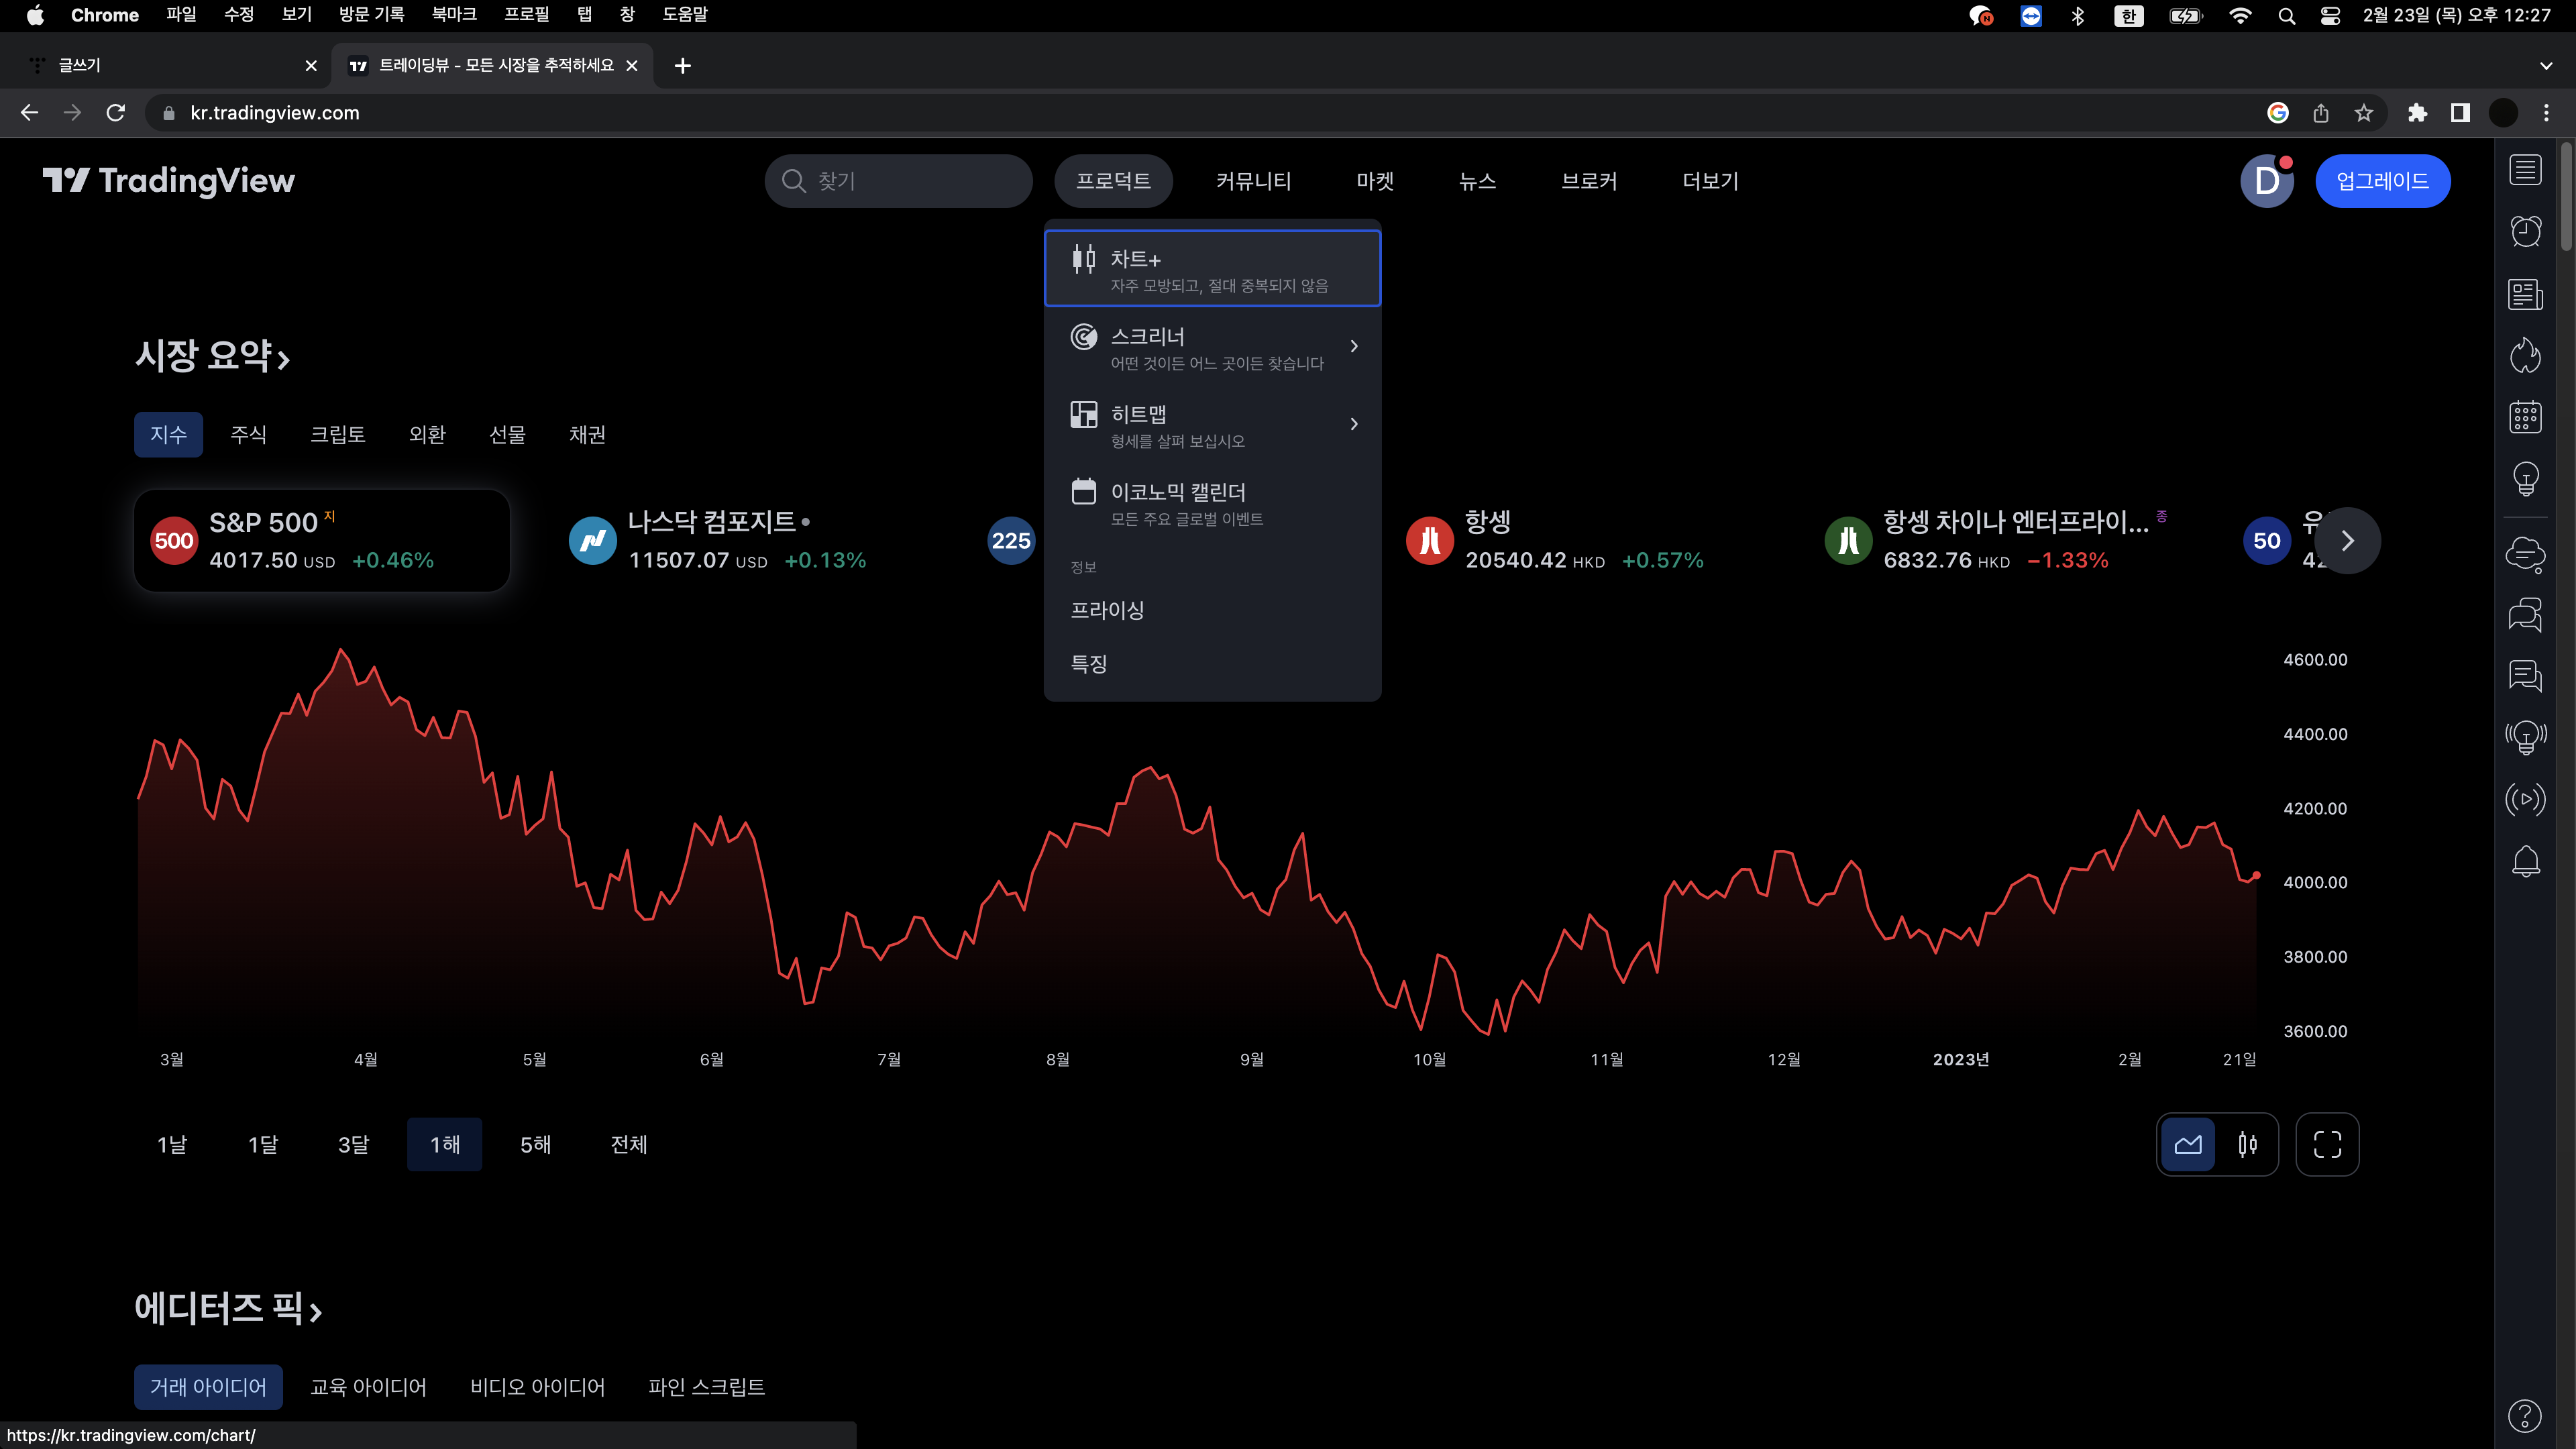
Task: Open the hotlists flame icon in sidebar
Action: tap(2526, 355)
